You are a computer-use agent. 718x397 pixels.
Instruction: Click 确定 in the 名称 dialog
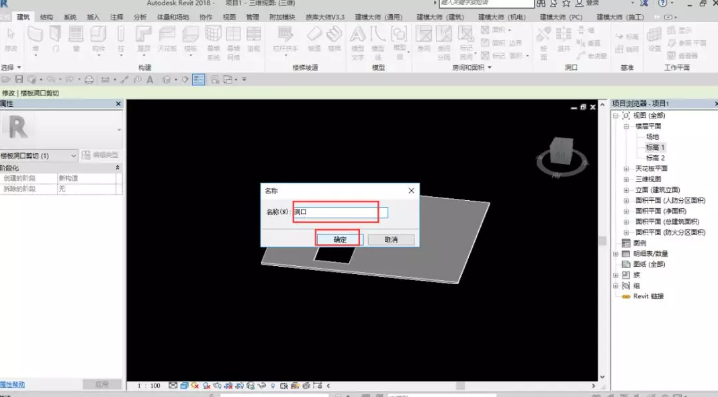tap(340, 240)
